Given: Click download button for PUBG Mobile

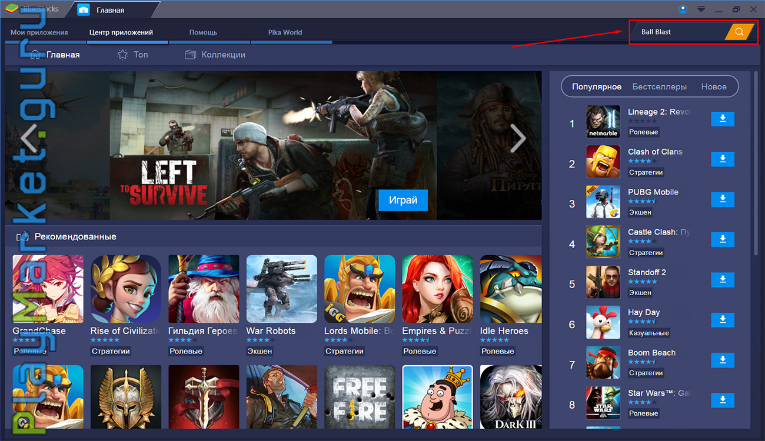Looking at the screenshot, I should 723,200.
